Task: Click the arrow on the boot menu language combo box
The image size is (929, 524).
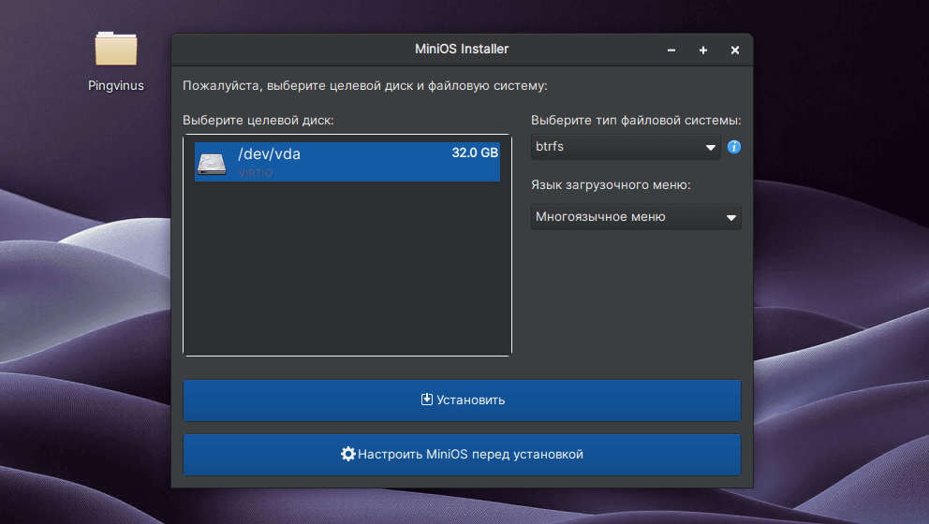Action: click(730, 218)
